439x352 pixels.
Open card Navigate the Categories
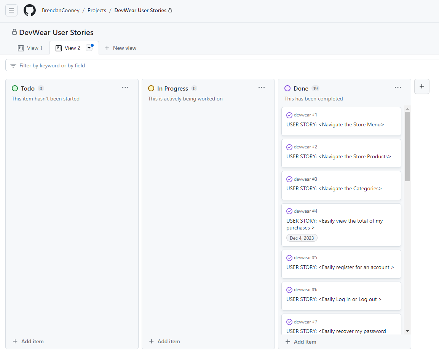click(334, 189)
